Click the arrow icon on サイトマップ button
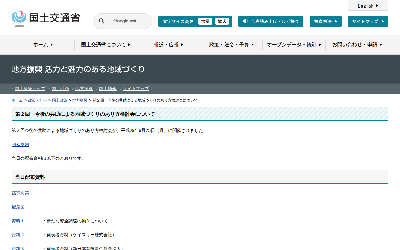Screen dimensions: 400x250 382,21
